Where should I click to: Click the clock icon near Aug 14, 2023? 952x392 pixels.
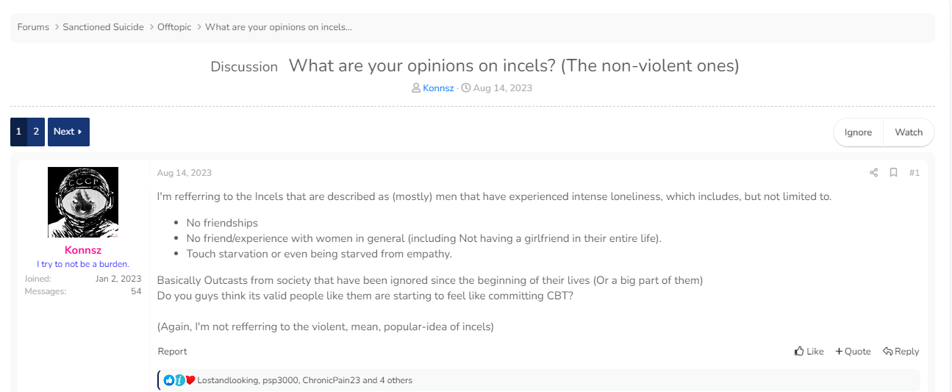click(x=465, y=88)
